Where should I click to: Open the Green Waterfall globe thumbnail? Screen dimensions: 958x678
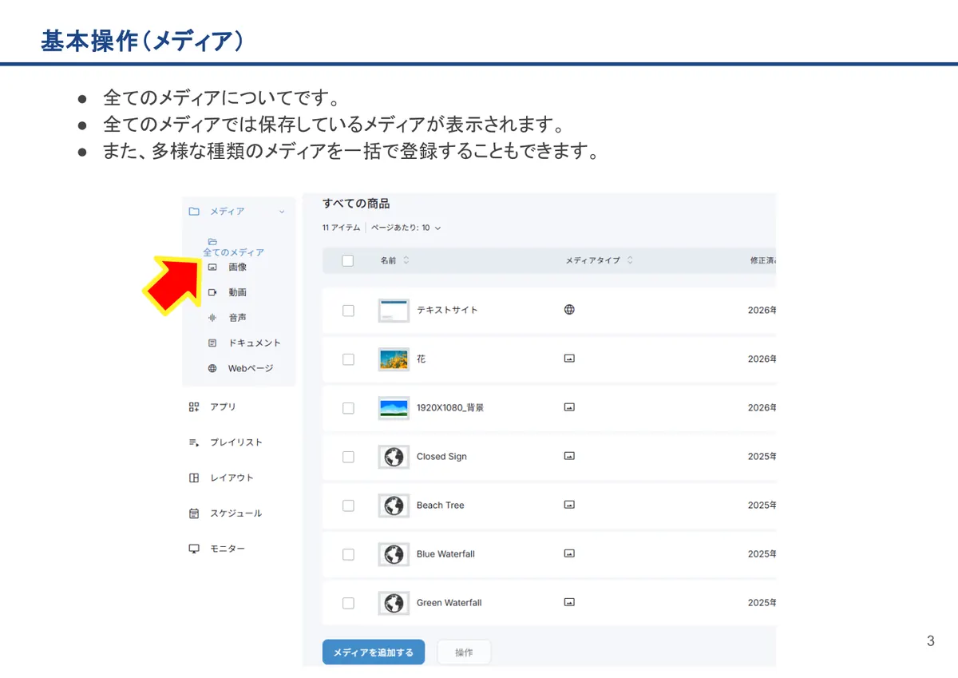pos(394,603)
